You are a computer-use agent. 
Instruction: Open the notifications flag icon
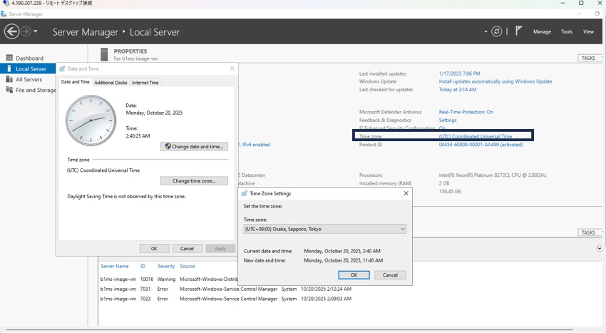click(518, 31)
